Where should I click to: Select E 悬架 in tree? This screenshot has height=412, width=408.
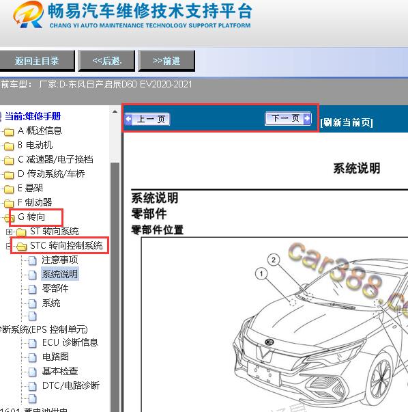[x=31, y=188]
